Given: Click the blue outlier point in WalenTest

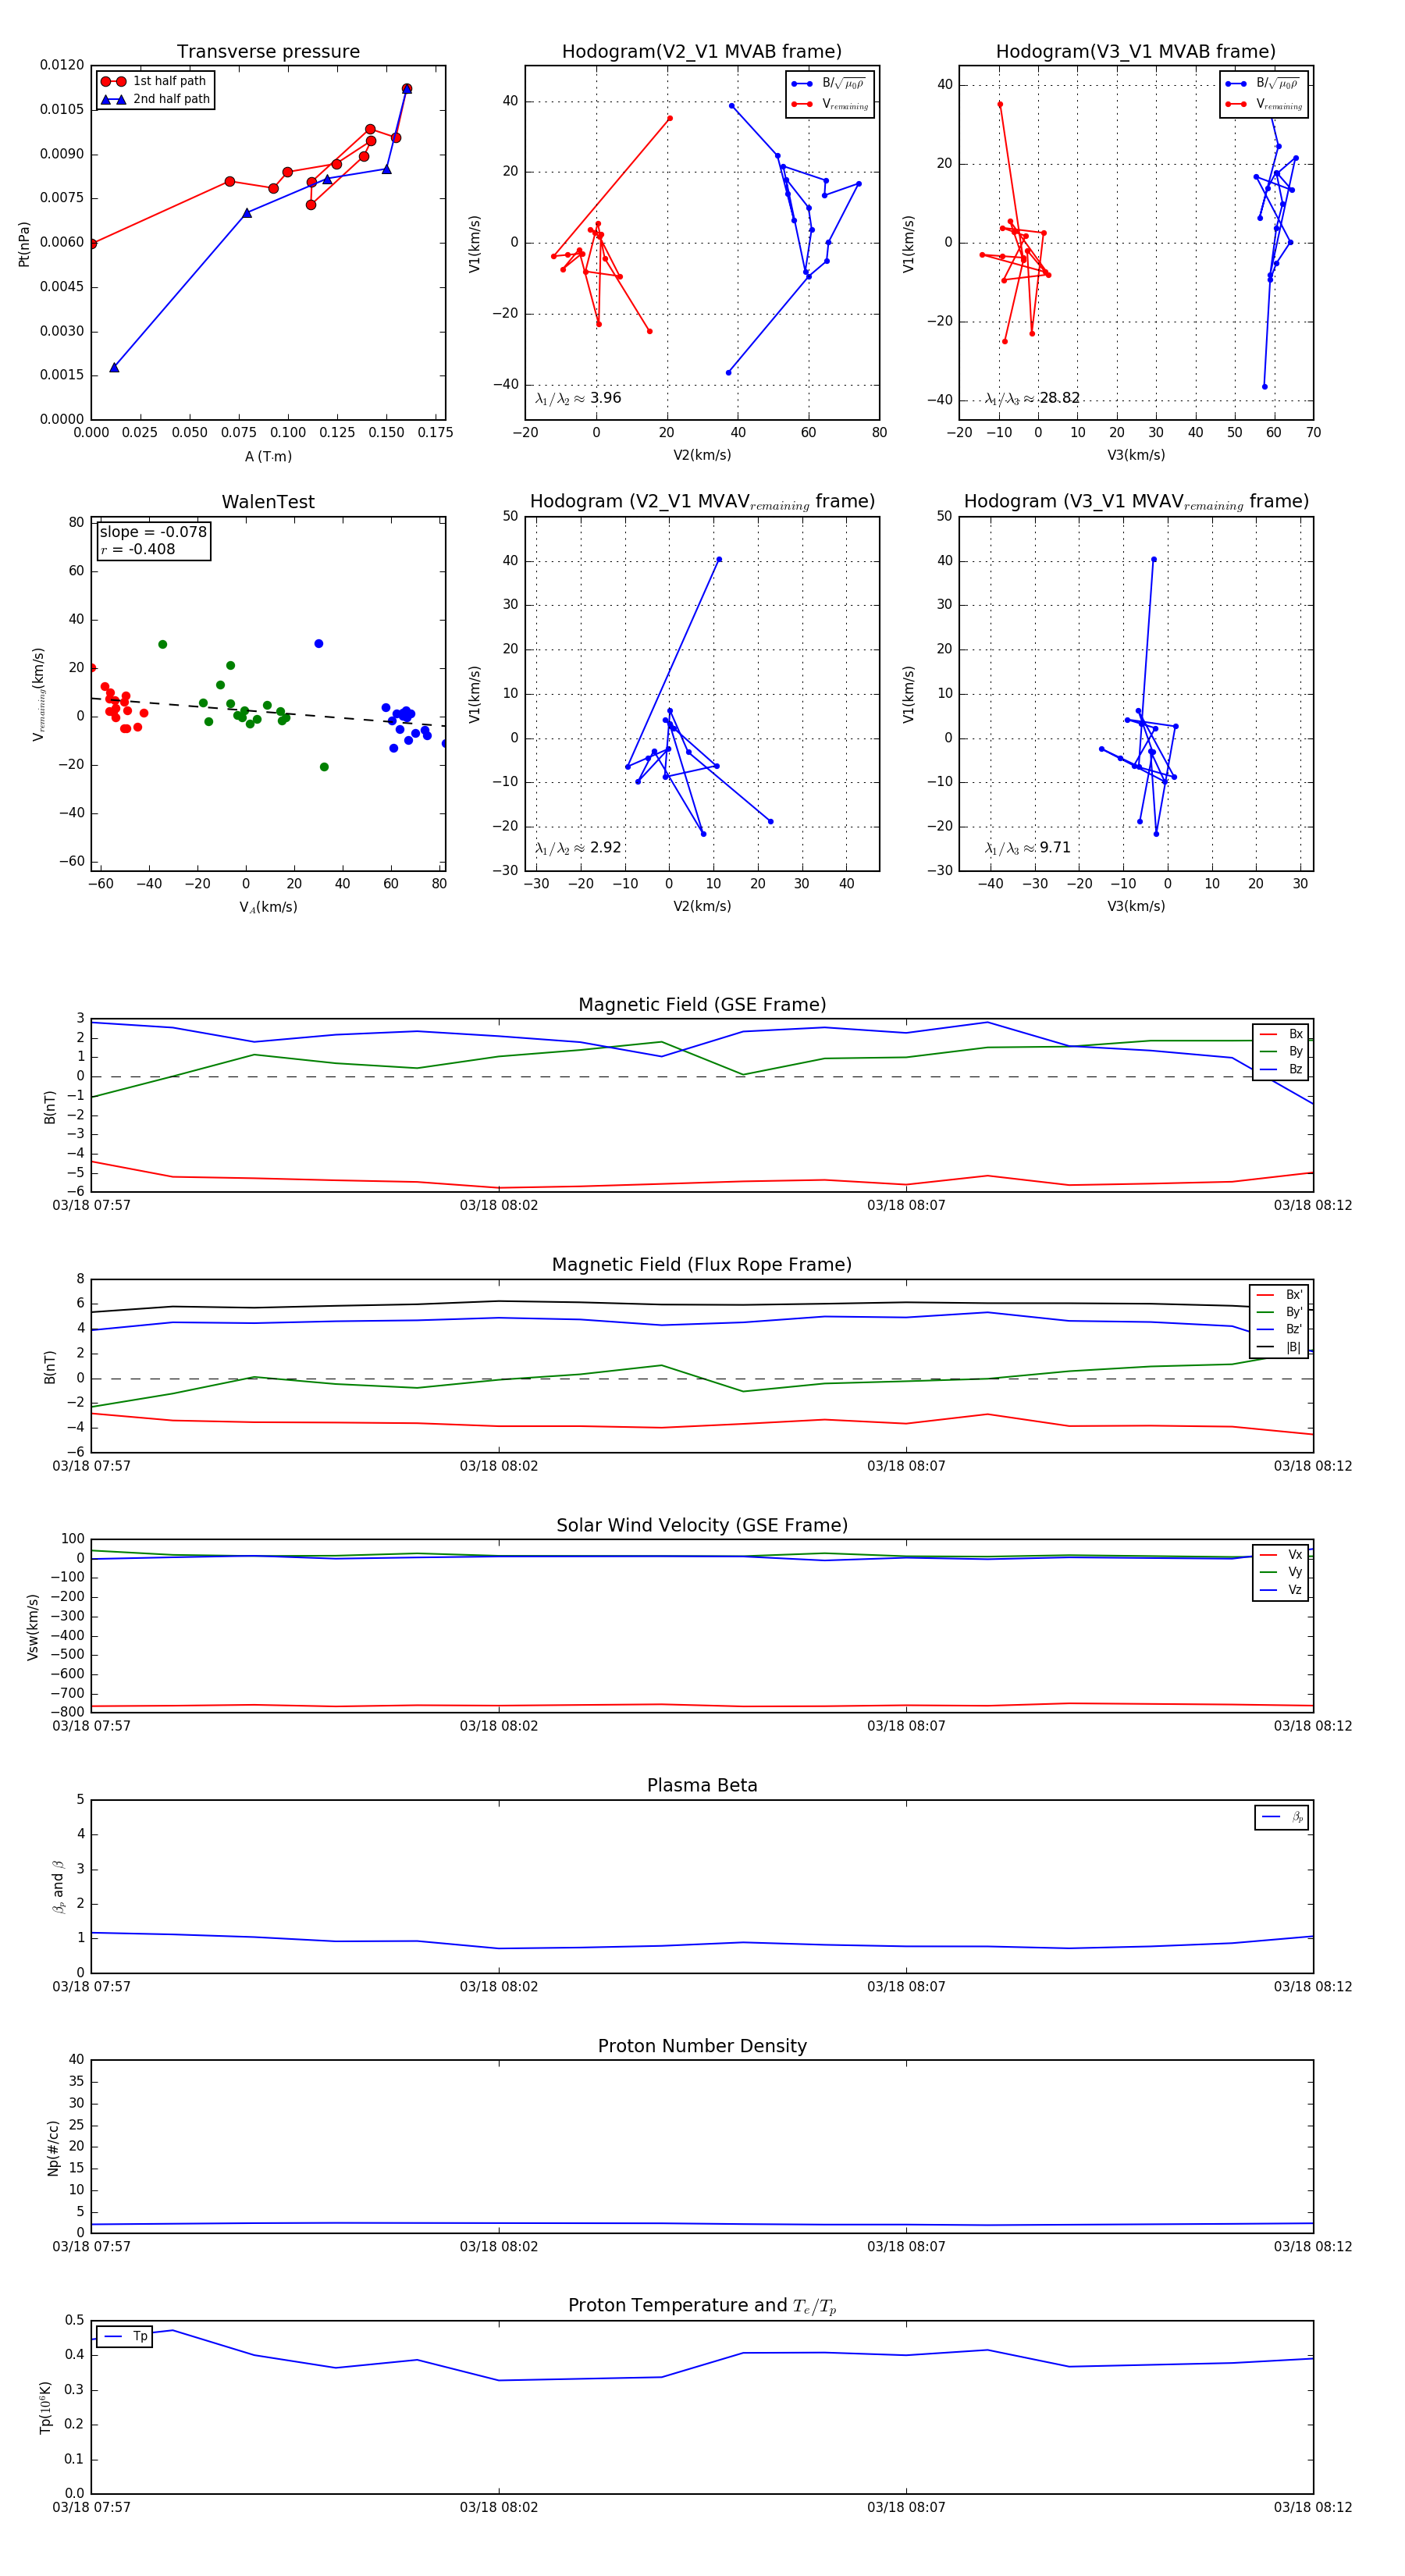Looking at the screenshot, I should point(319,644).
